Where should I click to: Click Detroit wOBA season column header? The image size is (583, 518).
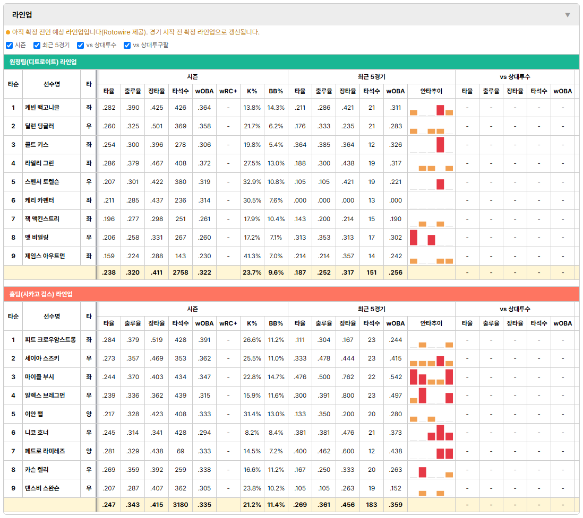coord(204,91)
